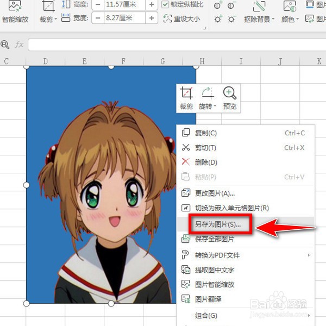Image resolution: width=326 pixels, height=326 pixels.
Task: Choose 删除(D) from context menu
Action: pyautogui.click(x=246, y=162)
